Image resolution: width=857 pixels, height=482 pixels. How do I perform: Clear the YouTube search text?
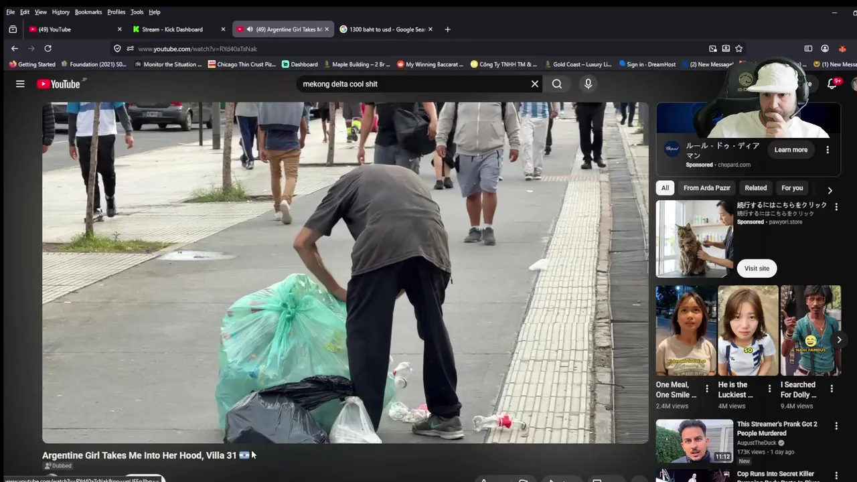click(x=535, y=84)
